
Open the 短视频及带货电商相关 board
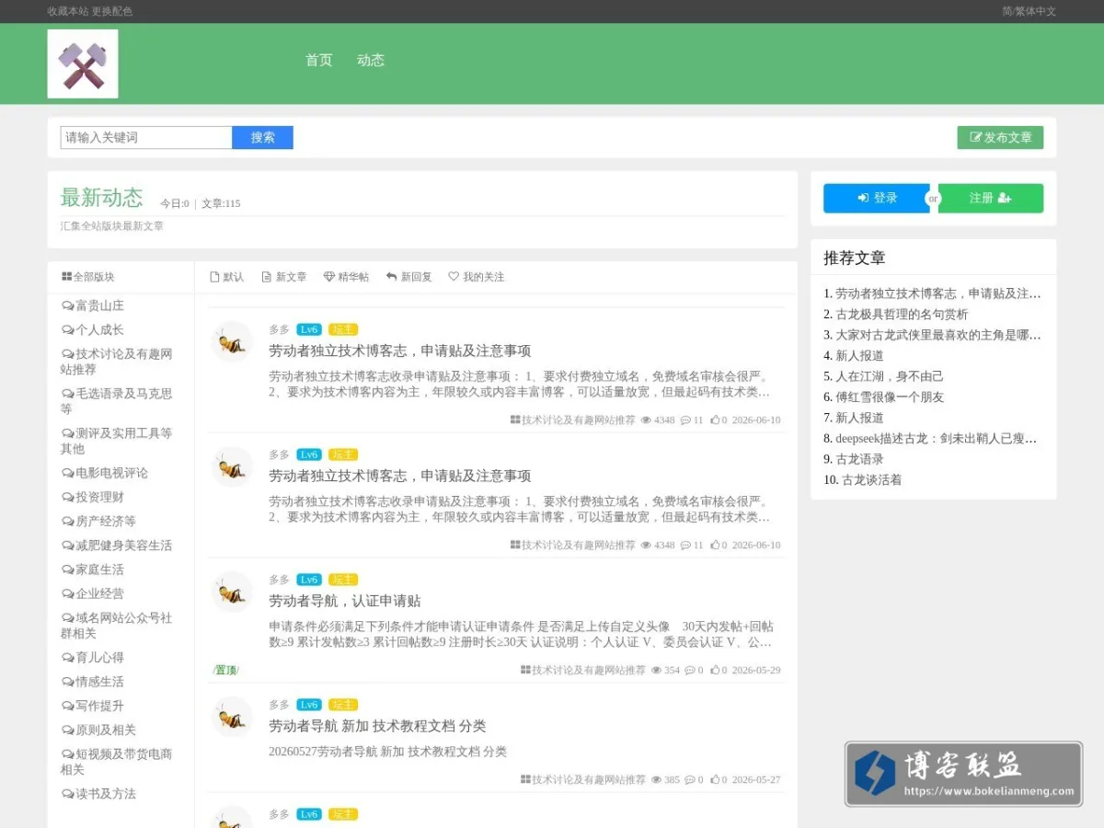[117, 762]
